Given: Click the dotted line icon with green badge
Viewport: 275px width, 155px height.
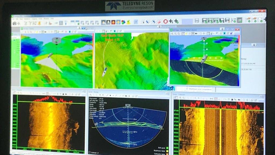Looking at the screenshot, I should coord(233,20).
